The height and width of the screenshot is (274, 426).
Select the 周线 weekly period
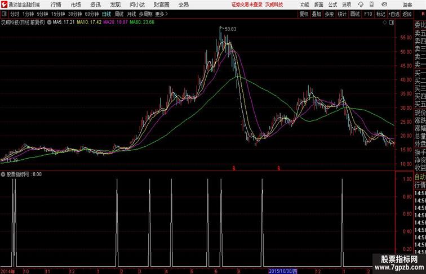click(x=119, y=14)
